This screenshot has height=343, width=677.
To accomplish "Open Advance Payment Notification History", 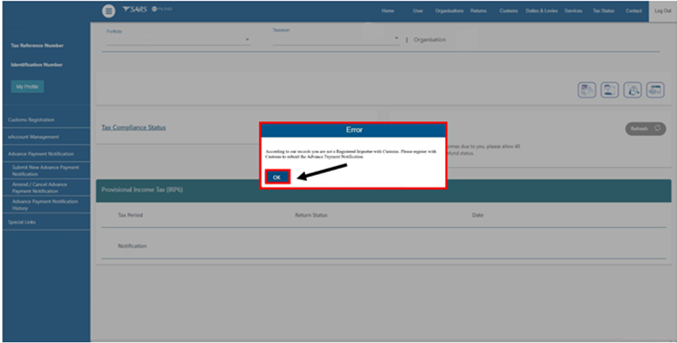I will pyautogui.click(x=45, y=205).
